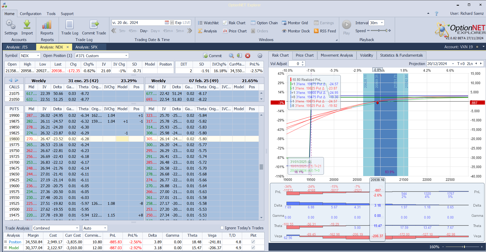Click the red delete position icon

pyautogui.click(x=248, y=56)
